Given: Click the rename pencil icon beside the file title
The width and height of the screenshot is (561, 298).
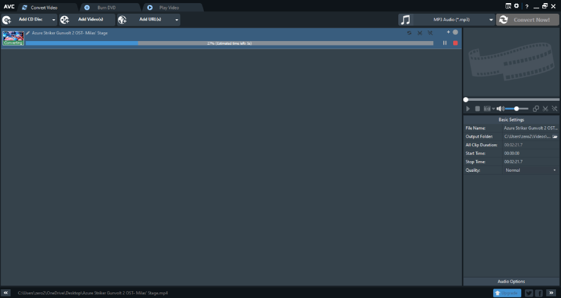Looking at the screenshot, I should tap(28, 33).
